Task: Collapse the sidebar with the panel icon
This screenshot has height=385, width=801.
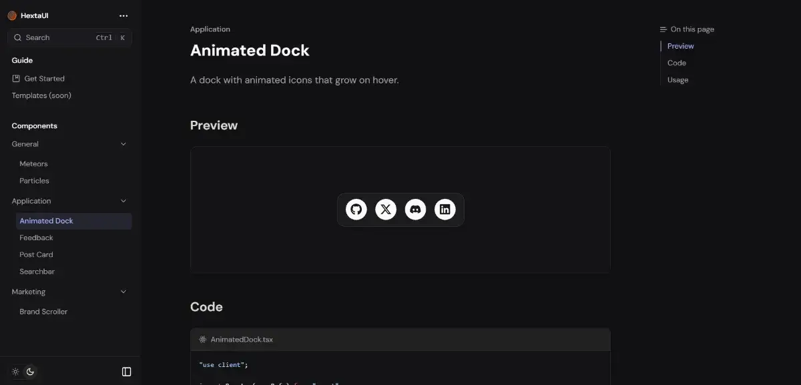Action: [126, 372]
